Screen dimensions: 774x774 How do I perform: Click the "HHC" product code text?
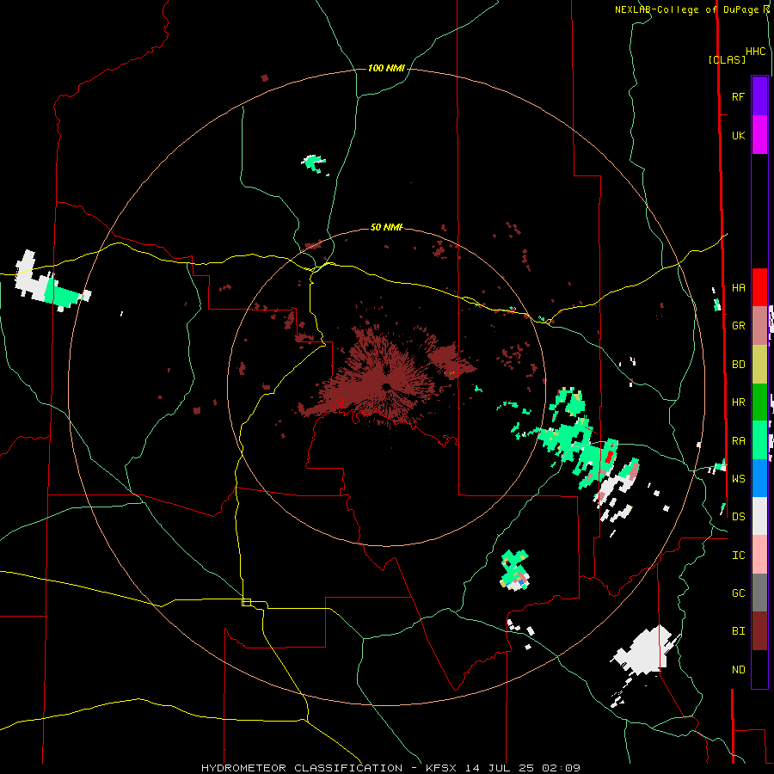click(x=755, y=52)
